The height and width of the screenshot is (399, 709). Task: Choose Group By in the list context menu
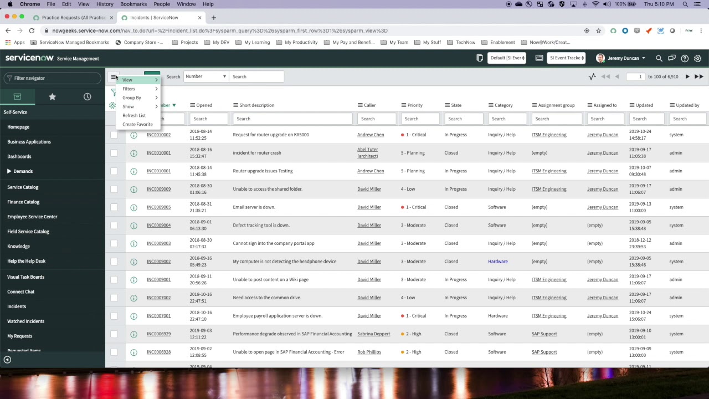pyautogui.click(x=132, y=98)
